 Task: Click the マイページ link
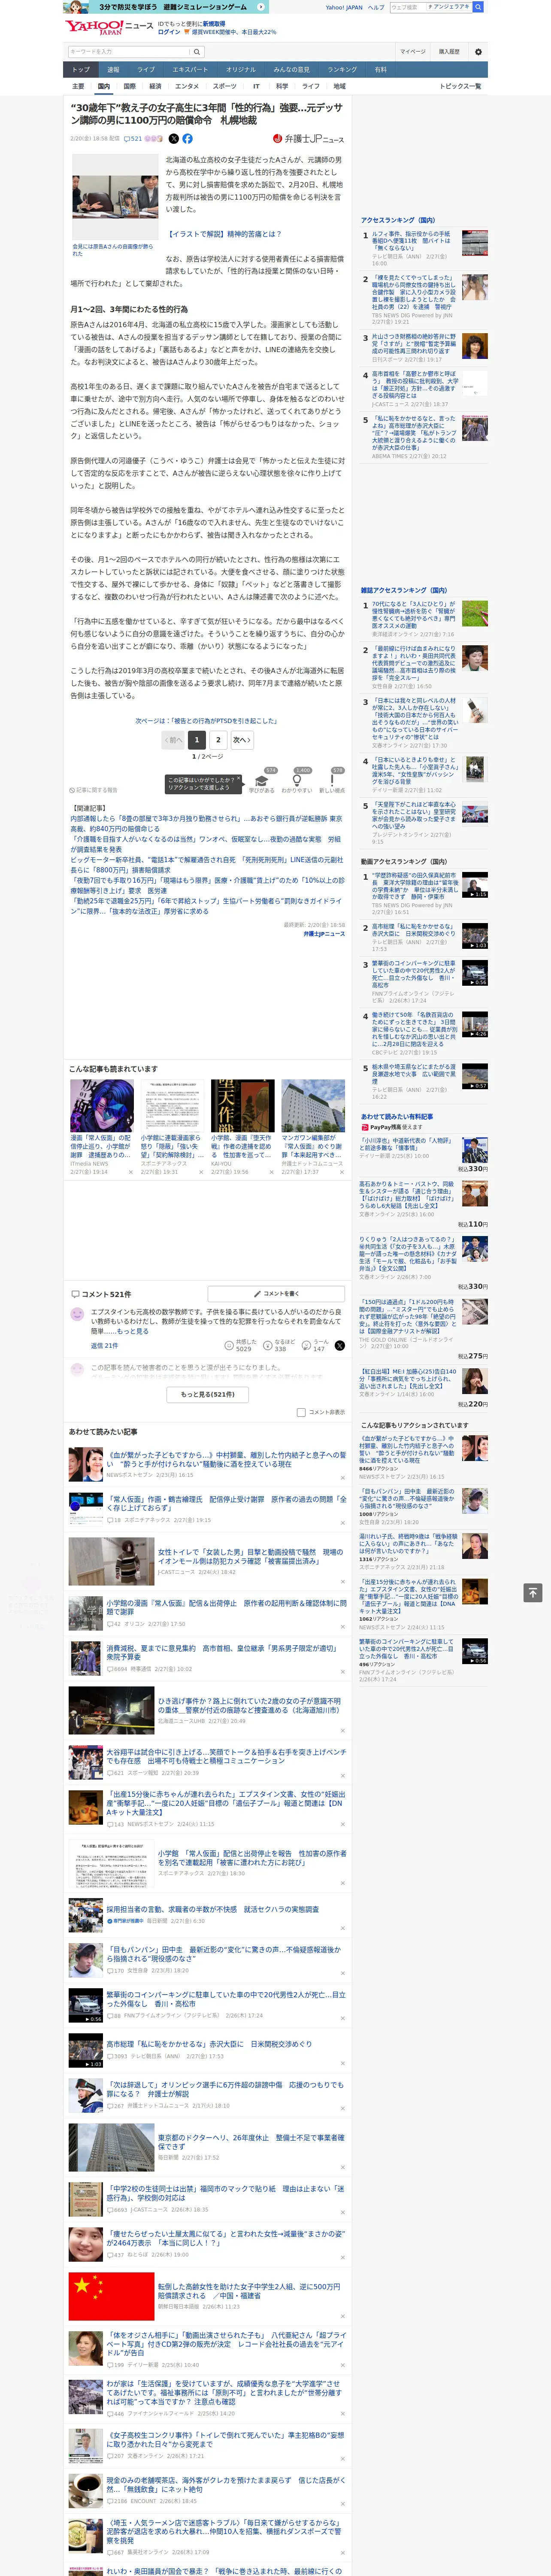(412, 52)
